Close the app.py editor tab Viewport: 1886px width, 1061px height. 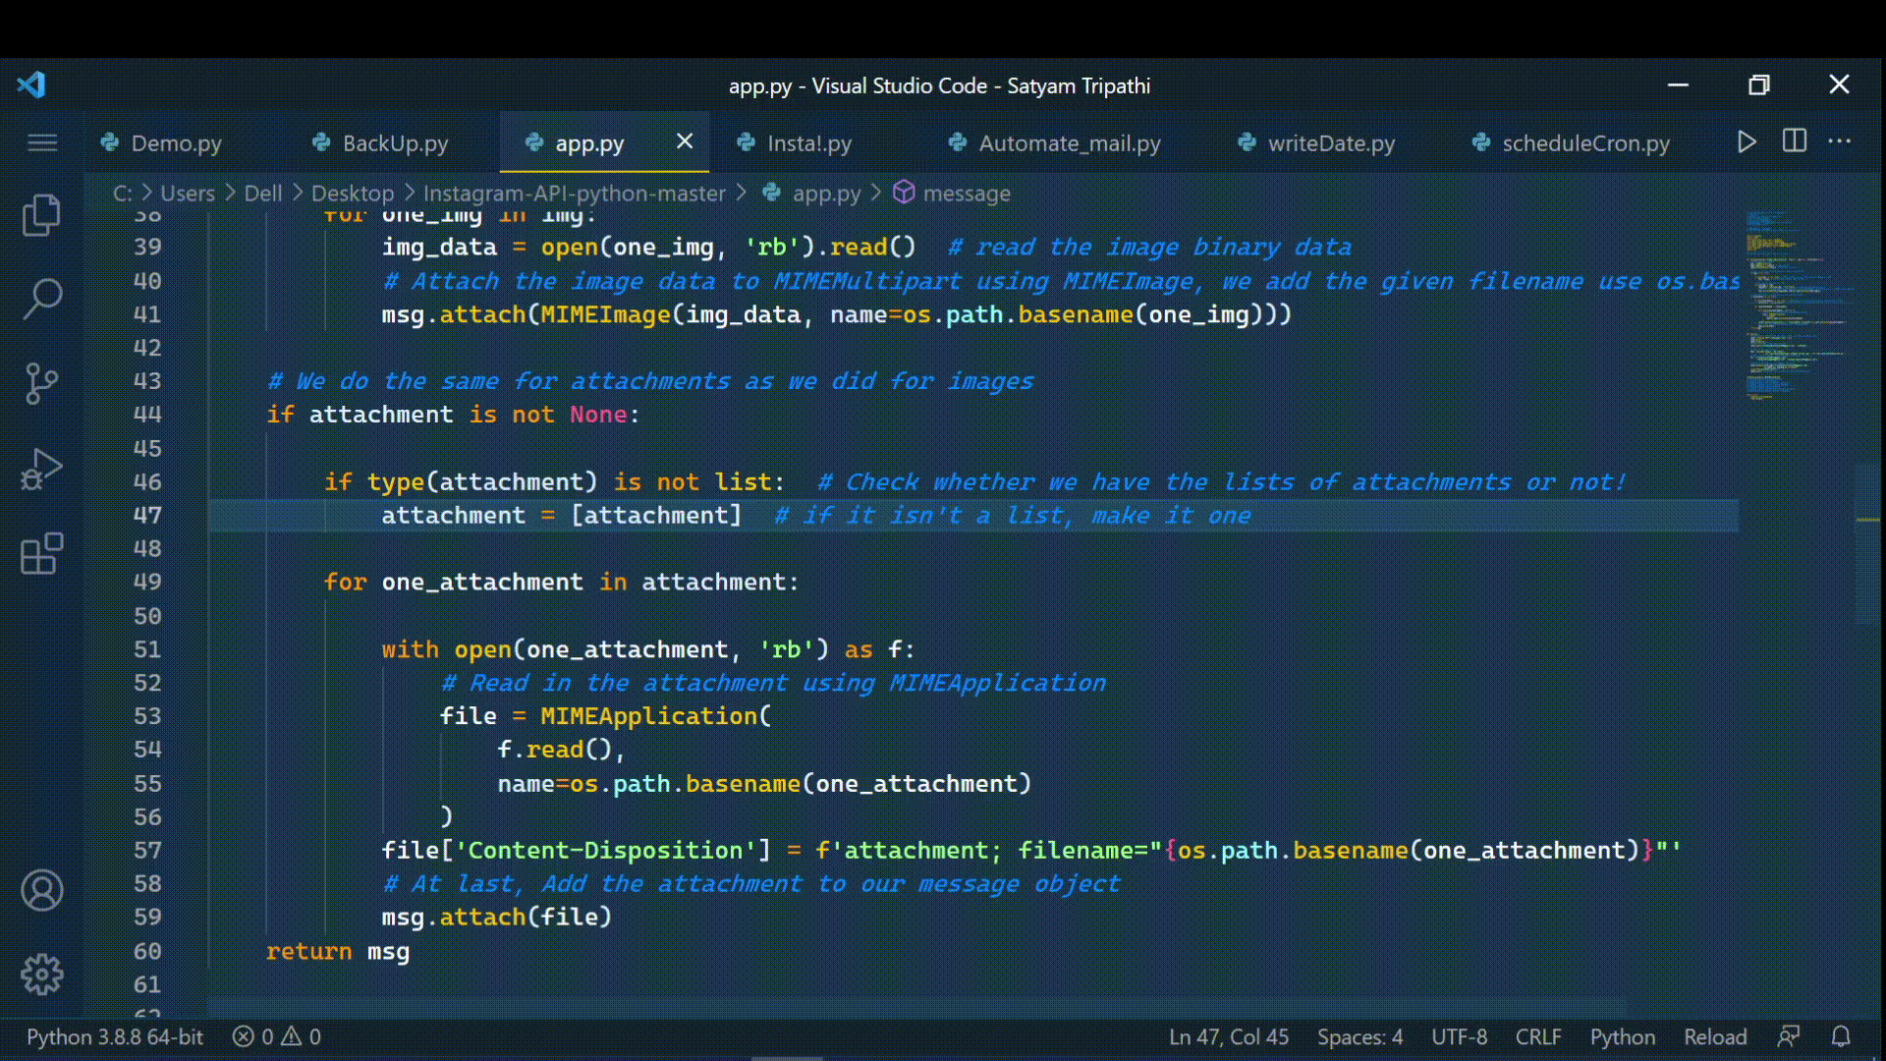coord(685,141)
